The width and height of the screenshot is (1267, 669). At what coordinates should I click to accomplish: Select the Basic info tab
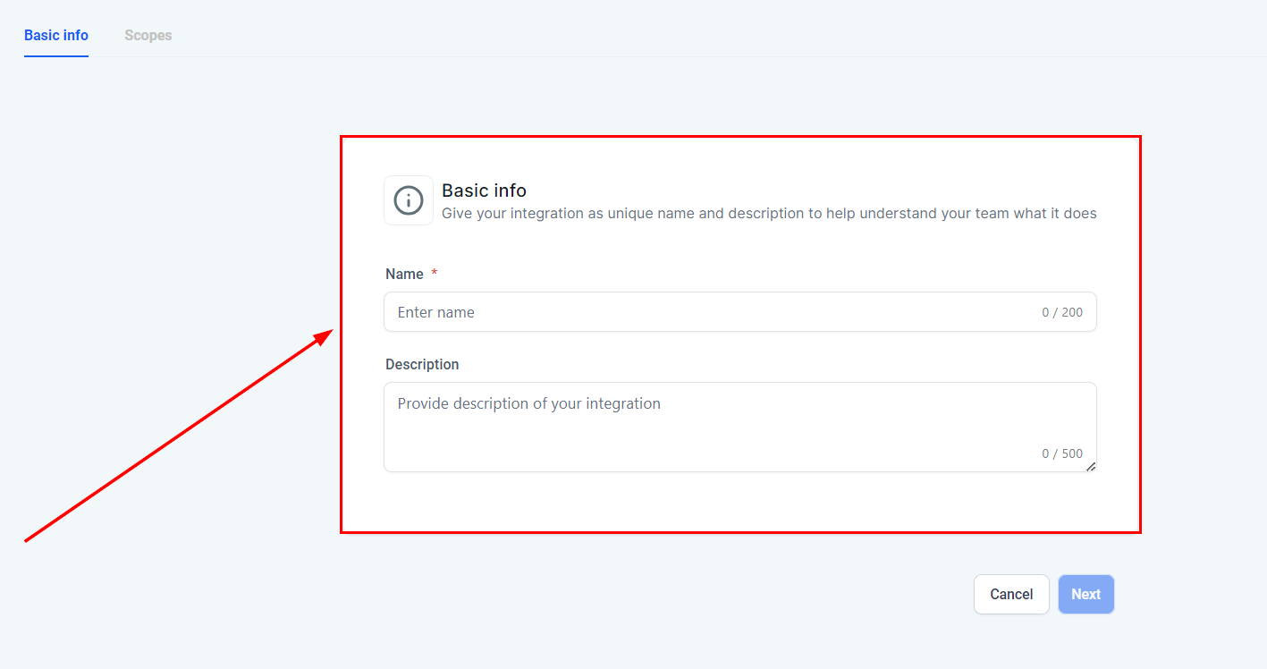[56, 36]
